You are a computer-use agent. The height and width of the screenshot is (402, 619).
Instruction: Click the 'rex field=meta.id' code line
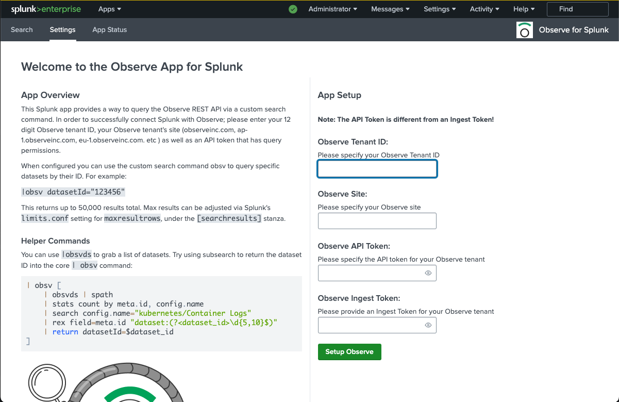(x=161, y=323)
